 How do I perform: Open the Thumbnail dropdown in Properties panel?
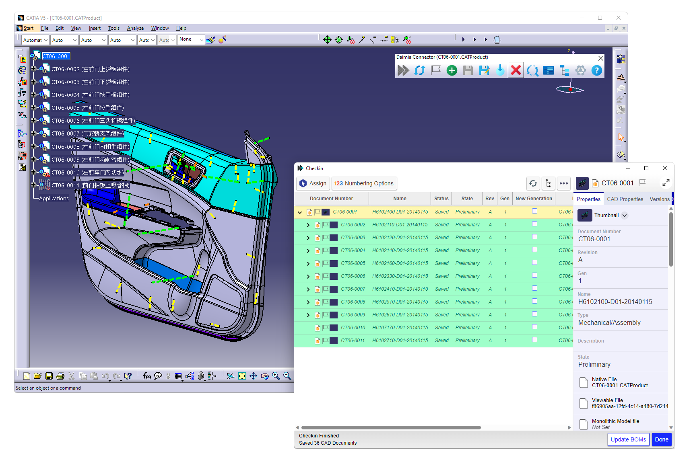624,215
